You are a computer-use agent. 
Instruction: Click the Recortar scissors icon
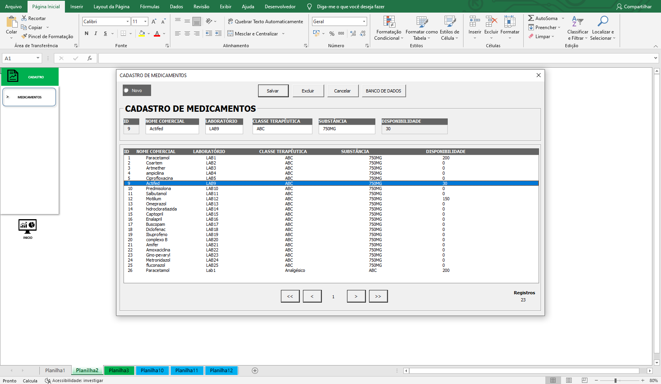(x=24, y=18)
